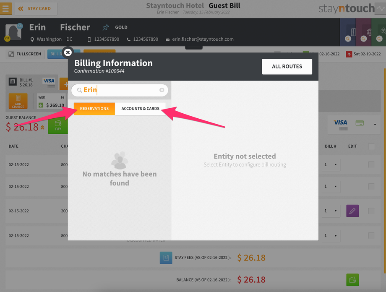
Task: Click the pin icon next to Fischer
Action: pos(106,27)
